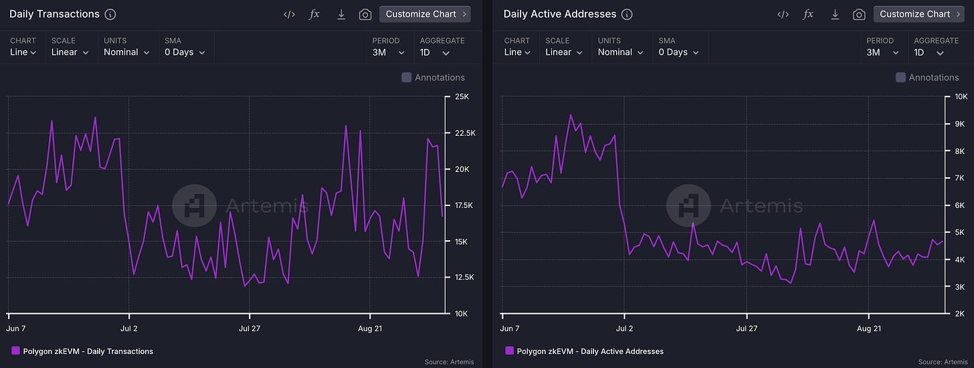Click fx formula icon on Daily Transactions
This screenshot has height=368, width=974.
[314, 14]
